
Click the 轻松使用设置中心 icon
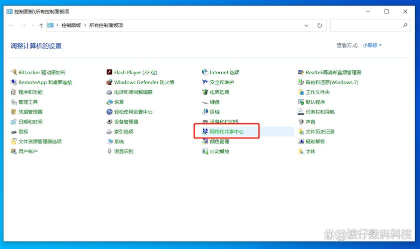pyautogui.click(x=109, y=112)
